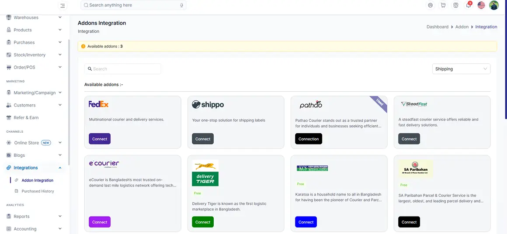Click the Order/POS sidebar icon
This screenshot has width=507, height=234.
9,67
